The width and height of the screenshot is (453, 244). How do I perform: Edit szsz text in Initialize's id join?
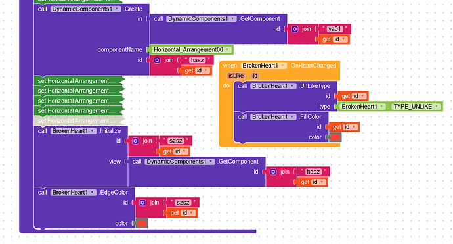tap(175, 141)
